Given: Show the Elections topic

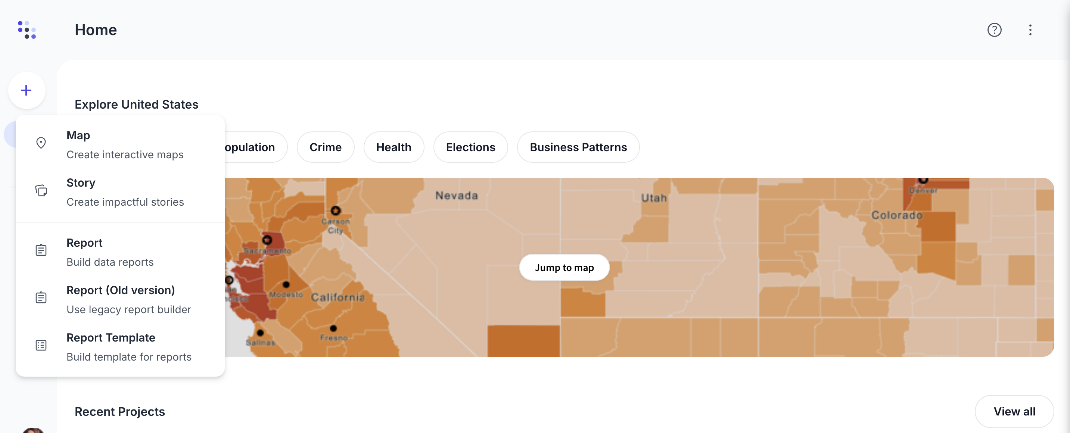Looking at the screenshot, I should click(x=470, y=147).
